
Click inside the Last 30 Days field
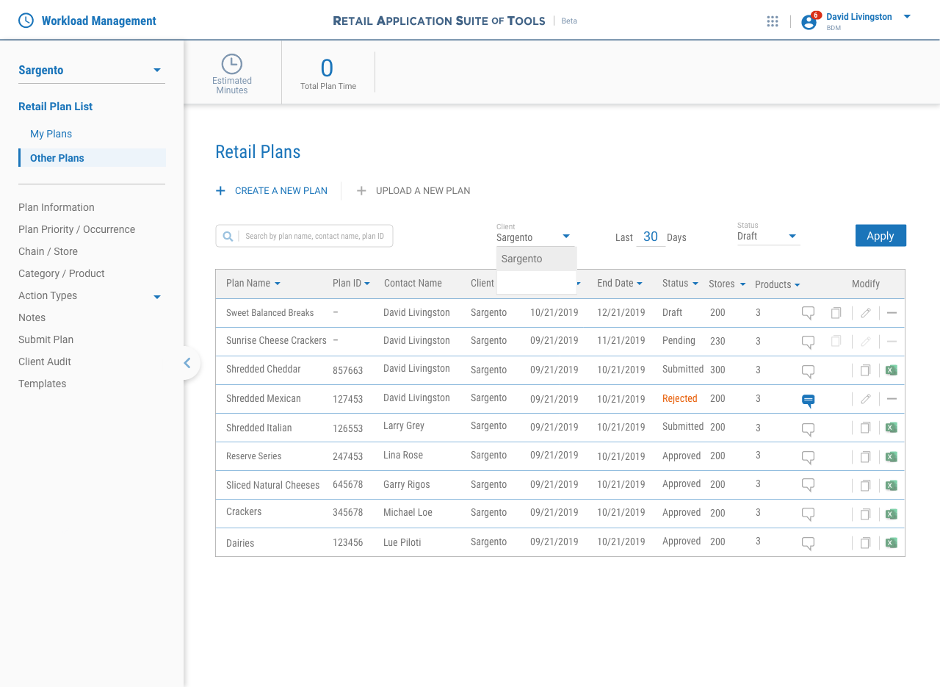[x=651, y=236]
